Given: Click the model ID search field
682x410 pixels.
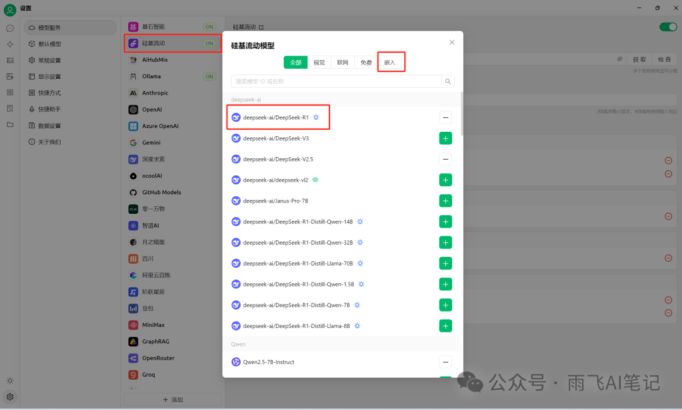Looking at the screenshot, I should [x=336, y=81].
